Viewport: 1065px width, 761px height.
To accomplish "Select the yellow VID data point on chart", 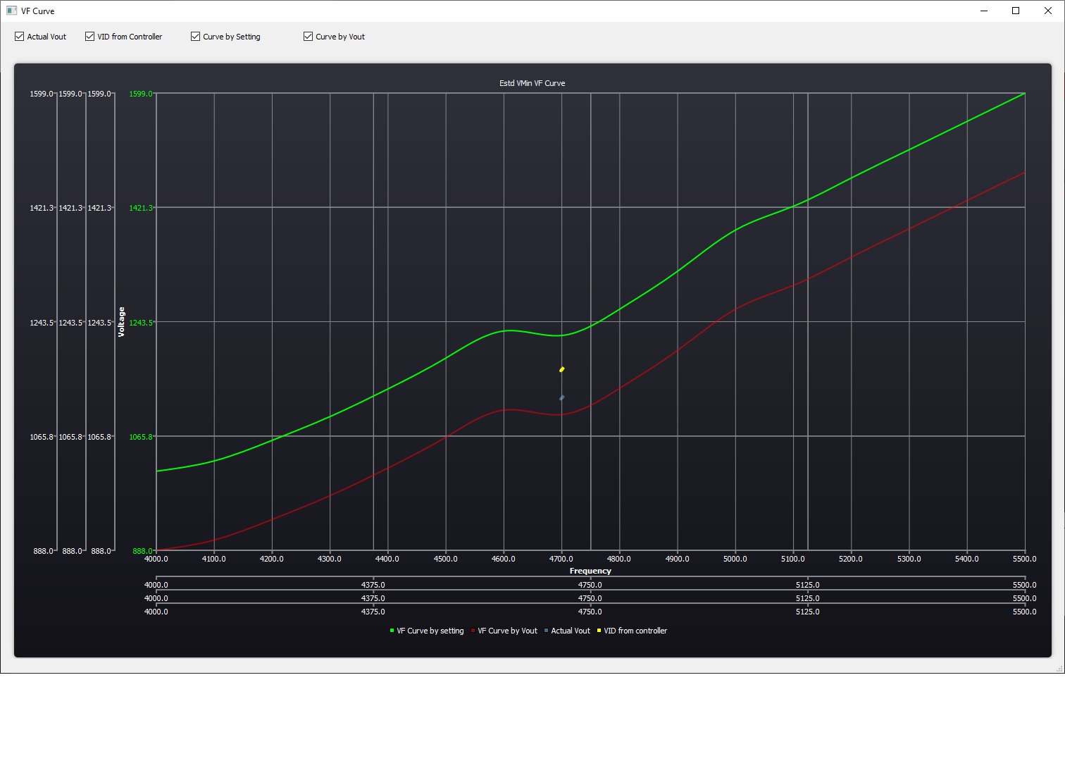I will point(561,369).
